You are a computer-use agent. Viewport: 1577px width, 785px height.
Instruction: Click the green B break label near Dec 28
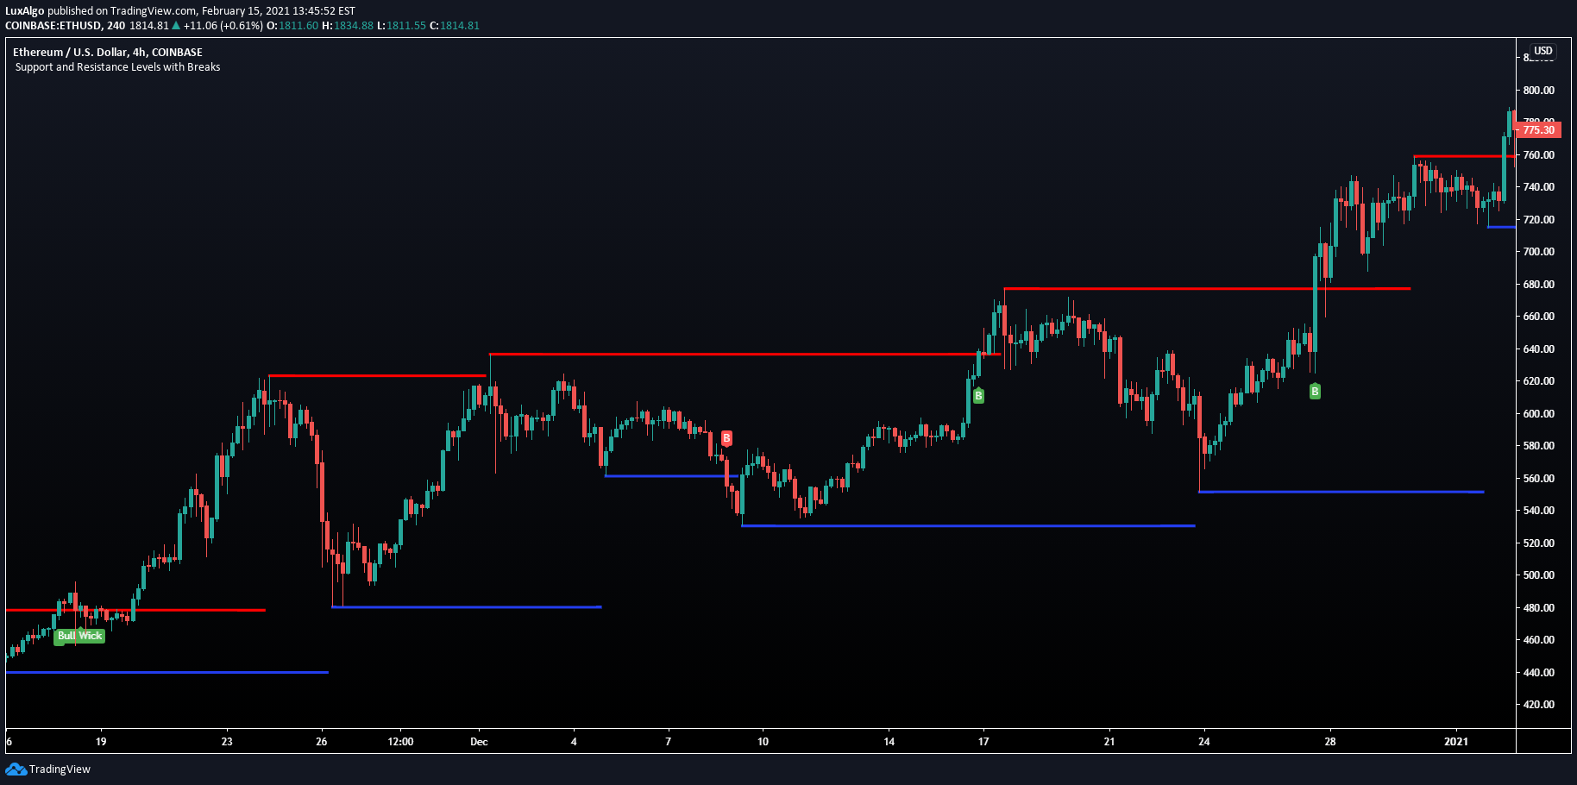1315,392
